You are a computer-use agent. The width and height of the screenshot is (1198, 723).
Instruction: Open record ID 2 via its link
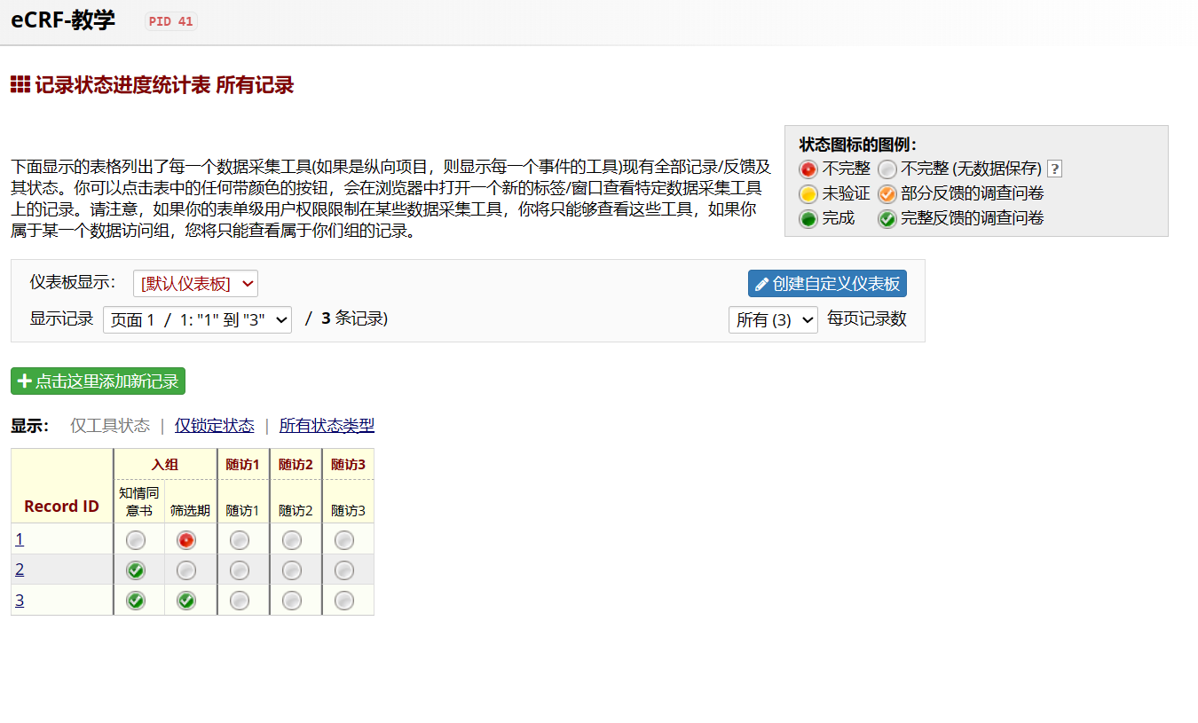click(19, 569)
